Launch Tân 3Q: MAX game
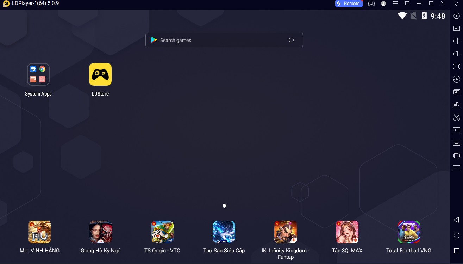The image size is (463, 264). [x=347, y=232]
